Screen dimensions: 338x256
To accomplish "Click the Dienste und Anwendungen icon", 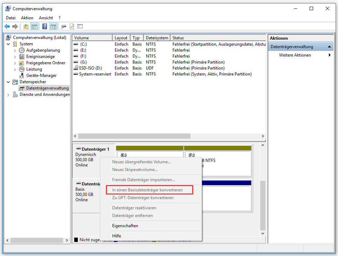I will pyautogui.click(x=15, y=94).
